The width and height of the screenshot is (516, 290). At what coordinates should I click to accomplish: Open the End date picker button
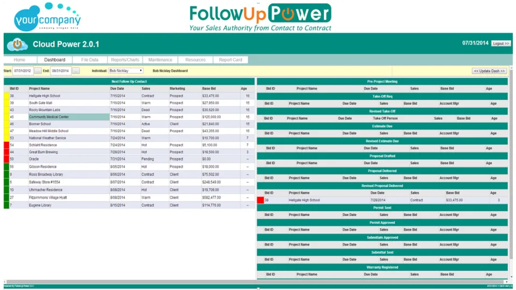pyautogui.click(x=76, y=71)
